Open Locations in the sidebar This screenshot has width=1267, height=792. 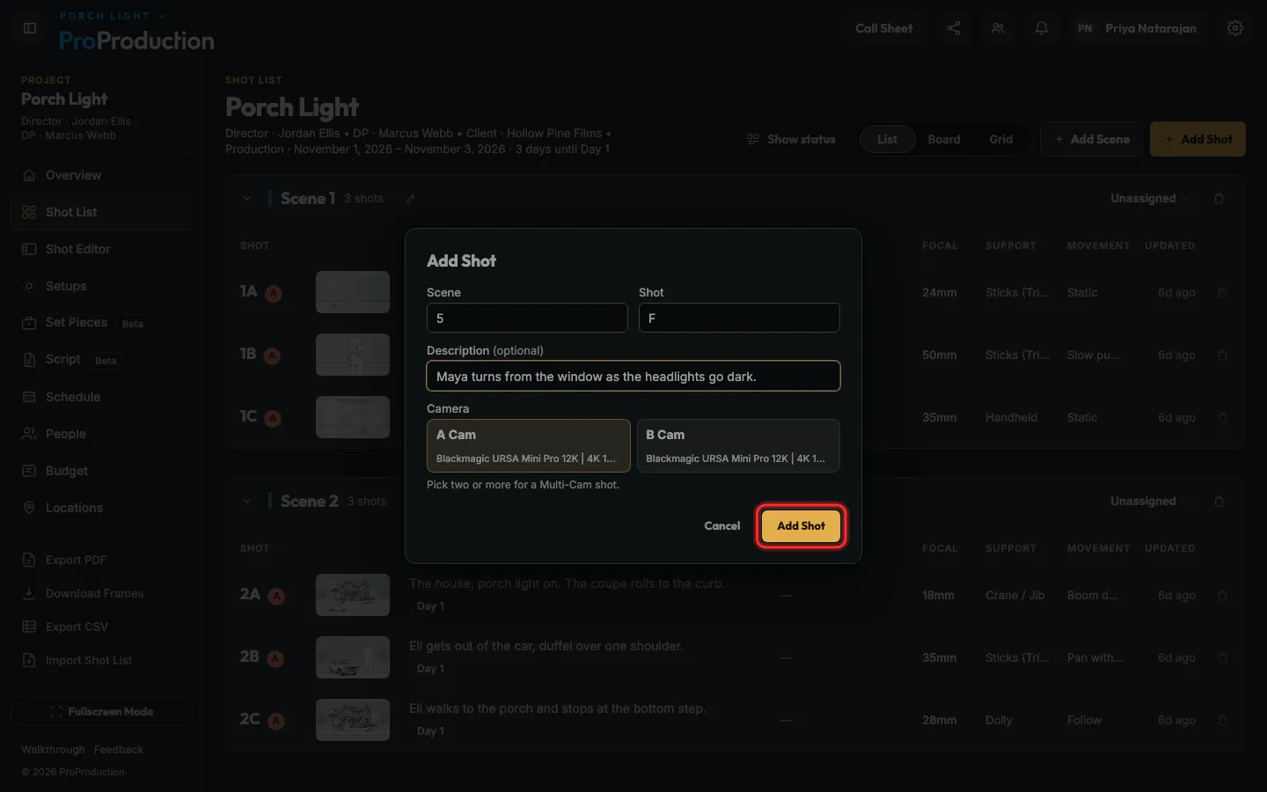tap(102, 508)
